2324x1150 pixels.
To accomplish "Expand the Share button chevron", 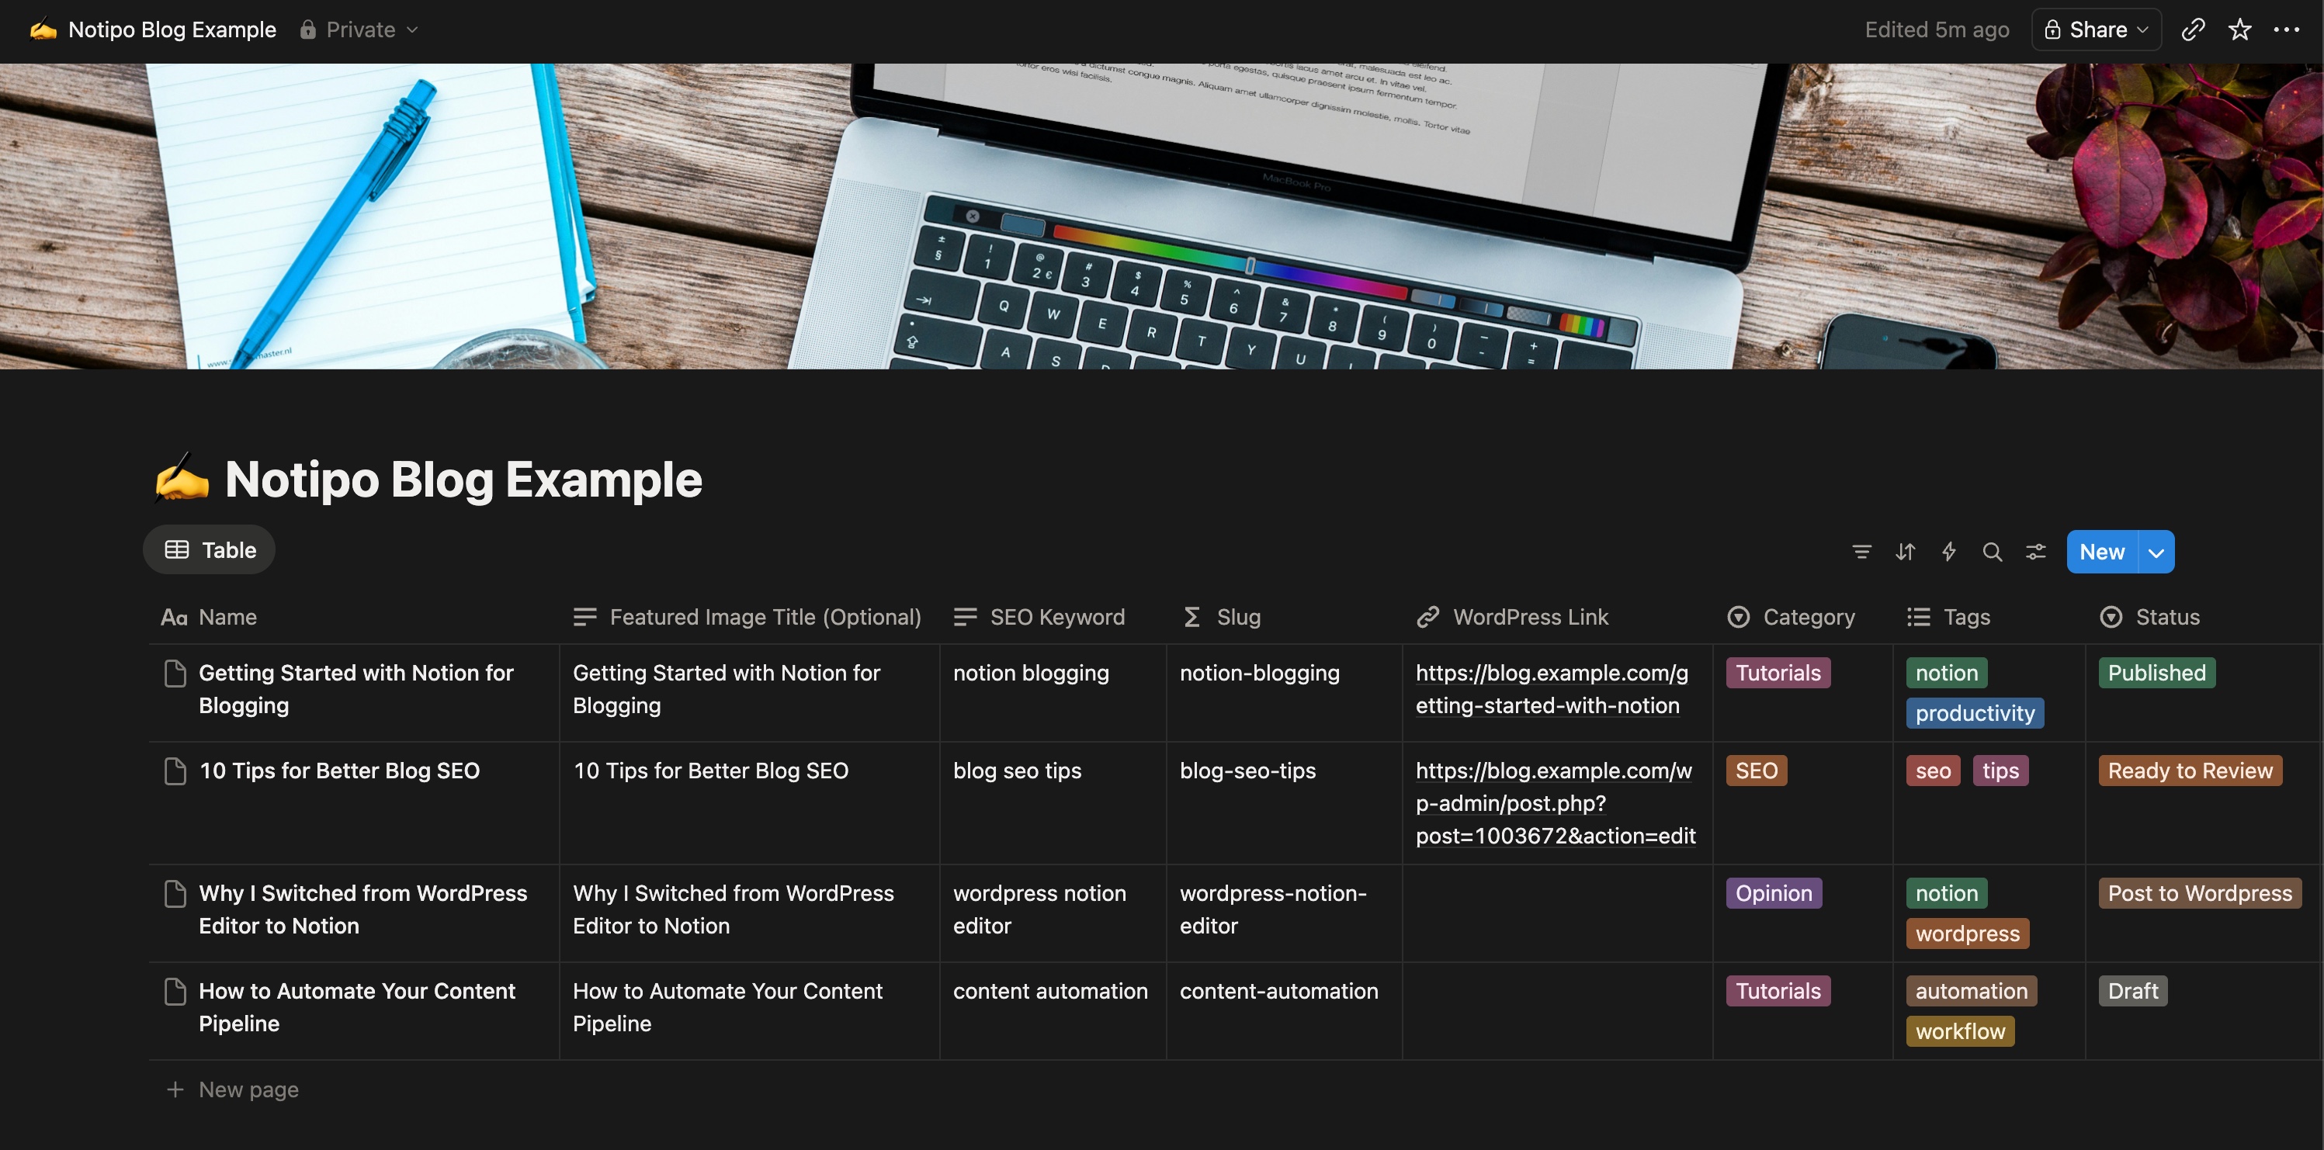I will [2144, 29].
